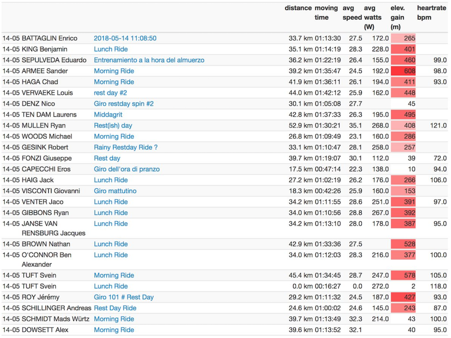Viewport: 451px width, 338px height.
Task: Open Battaglin's 2018-05-14 11:08:50 activity link
Action: tap(125, 38)
